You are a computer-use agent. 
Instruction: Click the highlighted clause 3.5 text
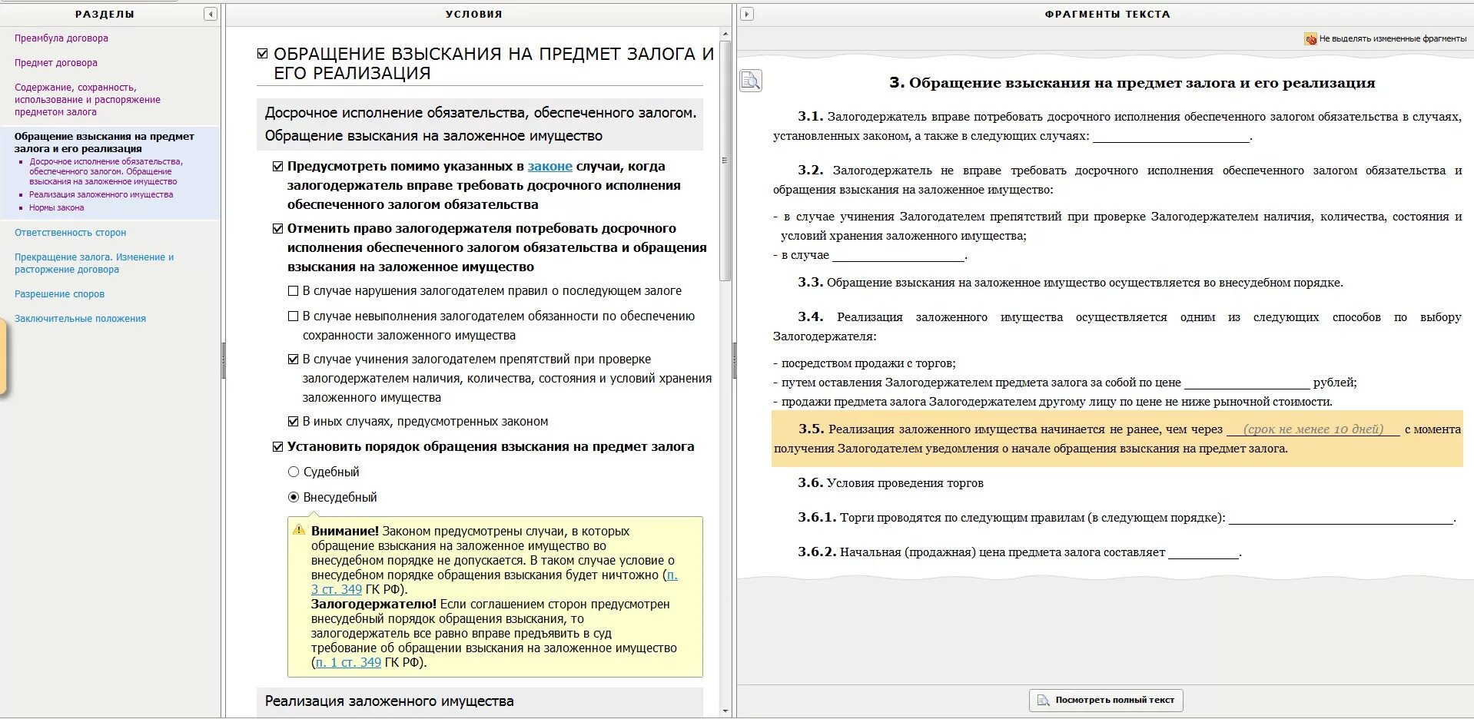(1117, 439)
